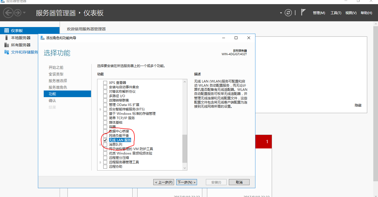Open the 管理(M) menu
This screenshot has height=197, width=378.
click(319, 13)
